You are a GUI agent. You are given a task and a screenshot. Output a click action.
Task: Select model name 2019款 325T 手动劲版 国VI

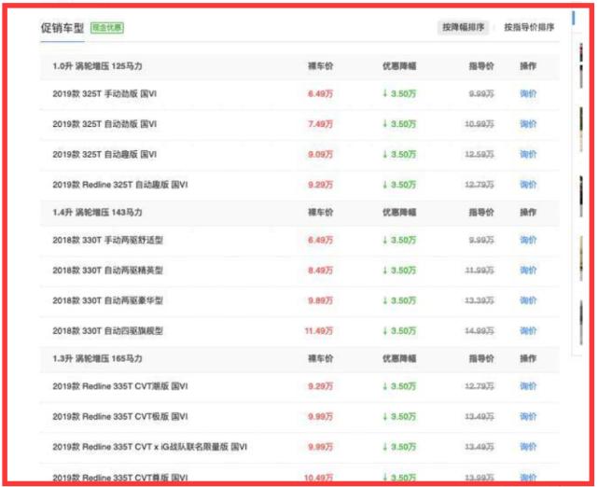tap(104, 94)
